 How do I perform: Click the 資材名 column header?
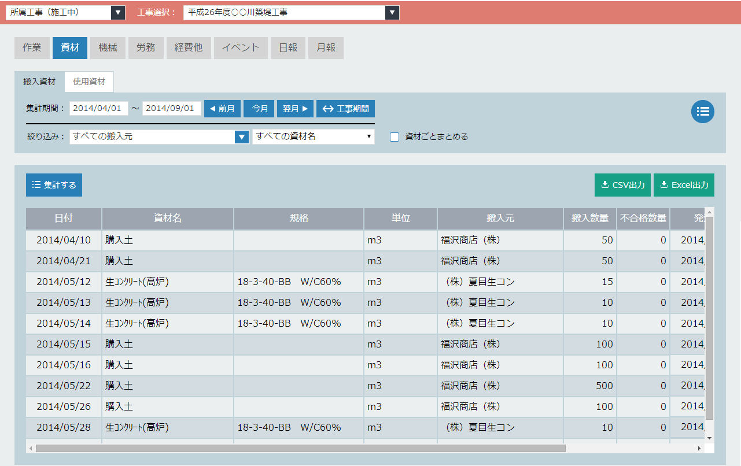click(x=168, y=219)
